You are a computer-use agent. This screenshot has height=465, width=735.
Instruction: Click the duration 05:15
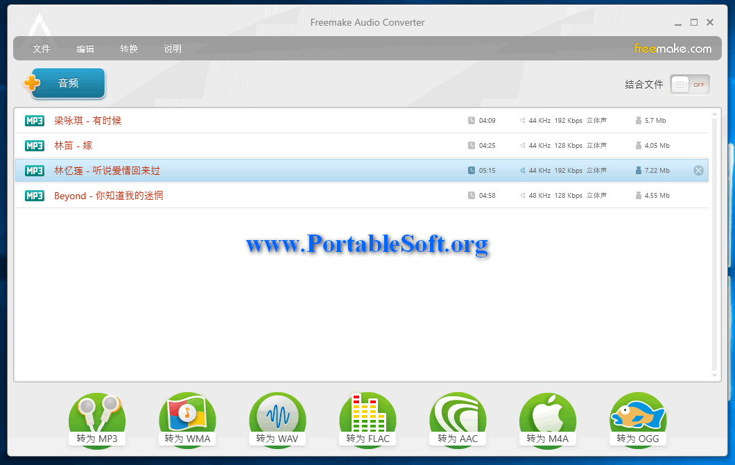(x=487, y=170)
